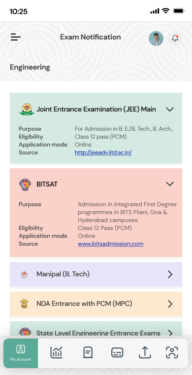Open the user profile avatar
This screenshot has width=192, height=375.
156,38
